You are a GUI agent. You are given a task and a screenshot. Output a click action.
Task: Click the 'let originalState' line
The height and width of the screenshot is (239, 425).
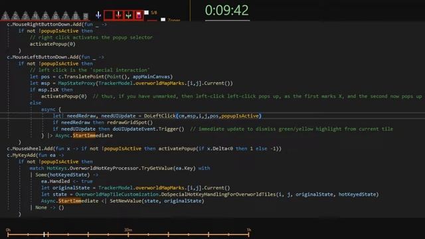135,188
